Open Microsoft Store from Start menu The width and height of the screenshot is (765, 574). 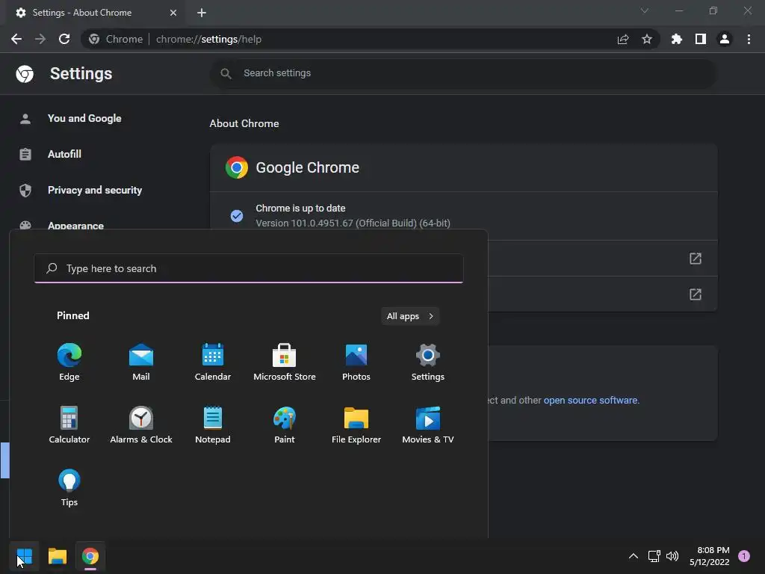285,362
